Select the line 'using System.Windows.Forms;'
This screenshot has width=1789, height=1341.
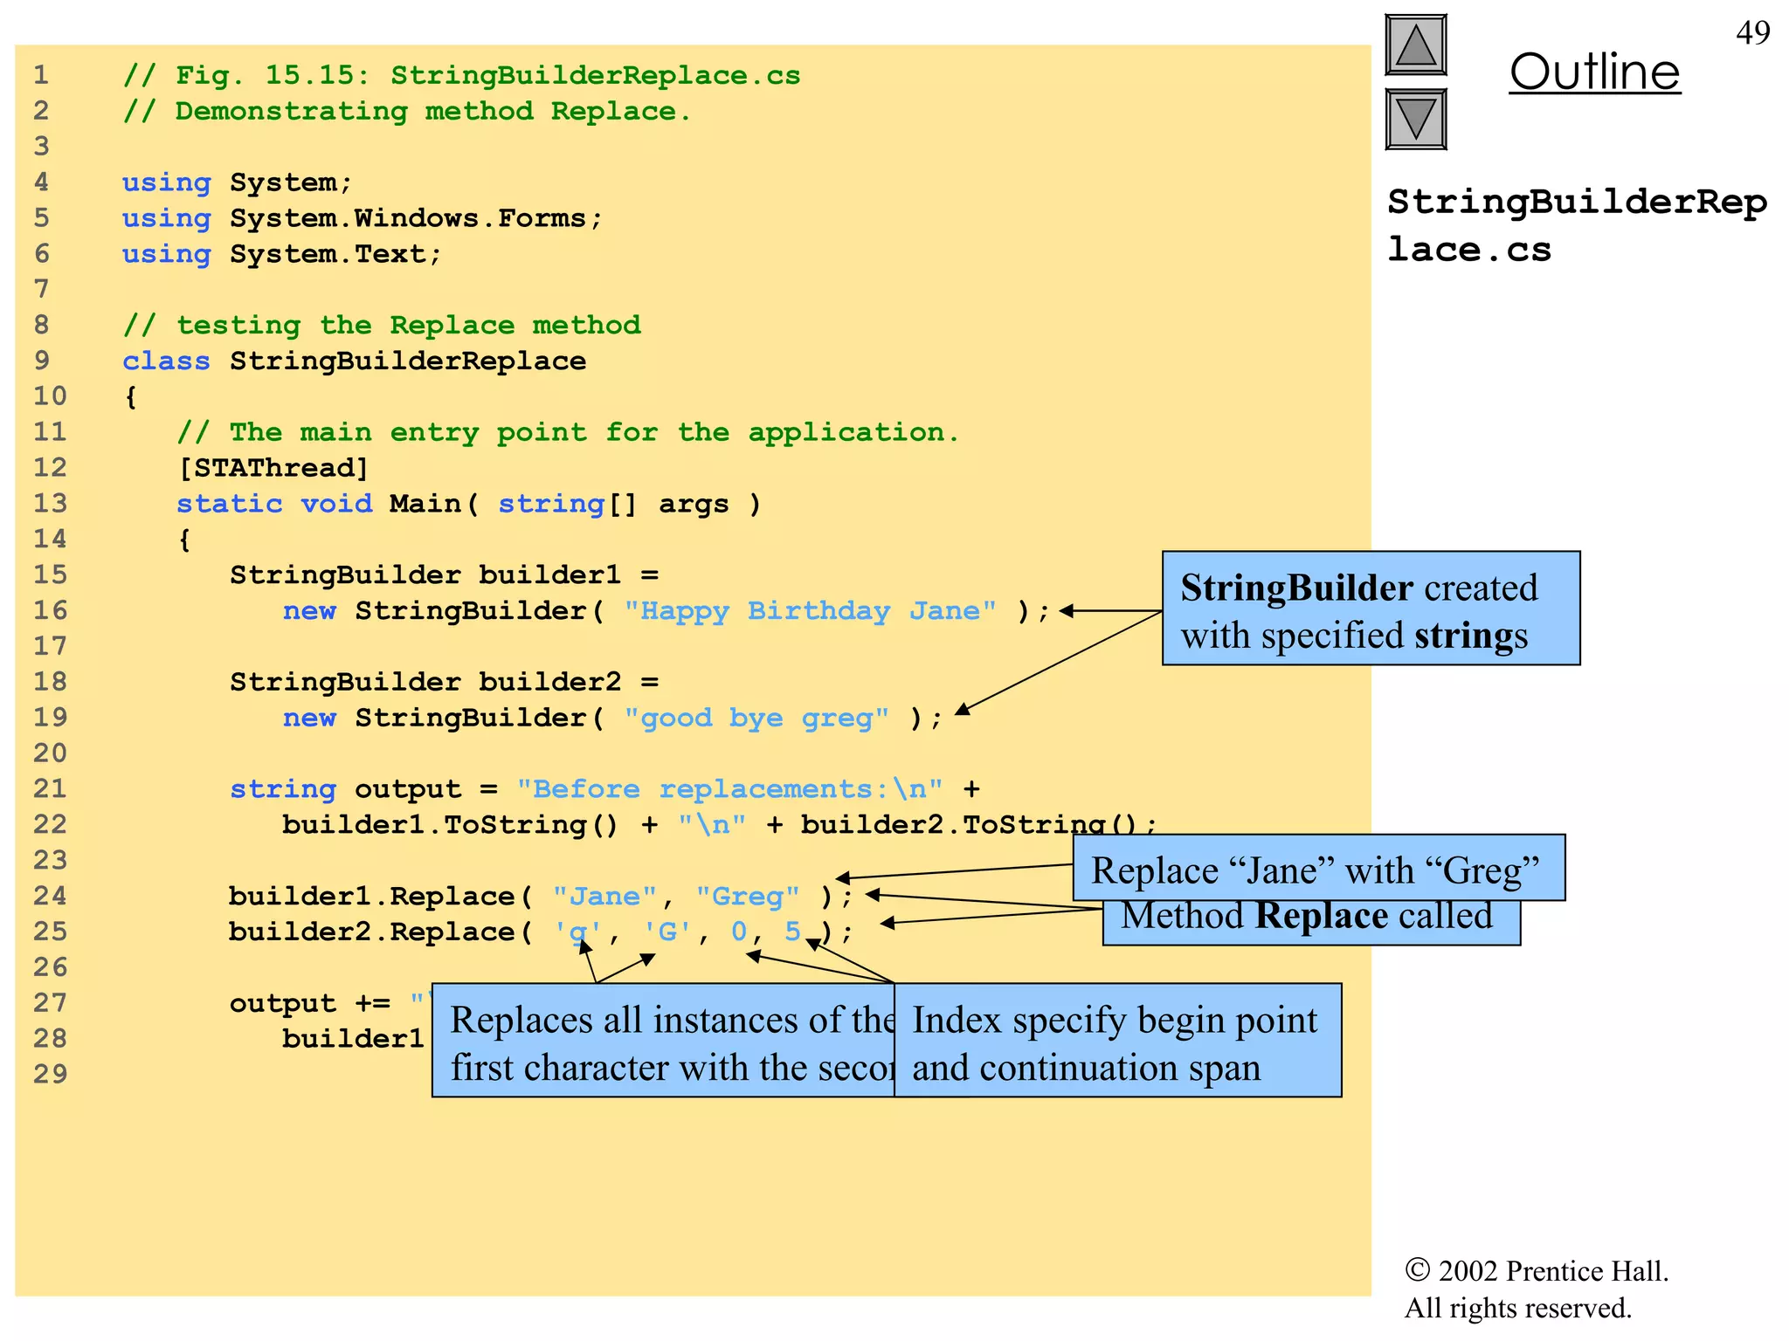point(363,218)
